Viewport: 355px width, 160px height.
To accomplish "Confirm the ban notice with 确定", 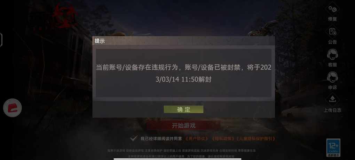I will pos(183,109).
